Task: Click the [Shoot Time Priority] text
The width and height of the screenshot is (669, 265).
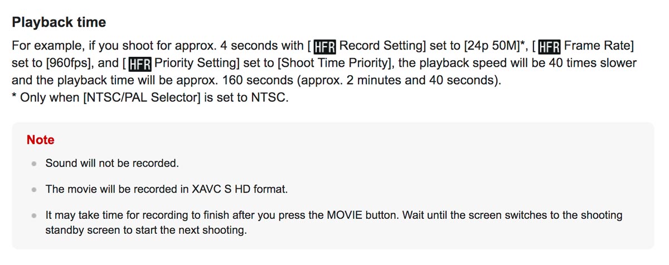Action: pos(340,63)
